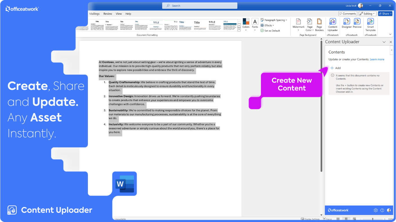
Task: Enable Focus mode in status bar
Action: pyautogui.click(x=328, y=219)
